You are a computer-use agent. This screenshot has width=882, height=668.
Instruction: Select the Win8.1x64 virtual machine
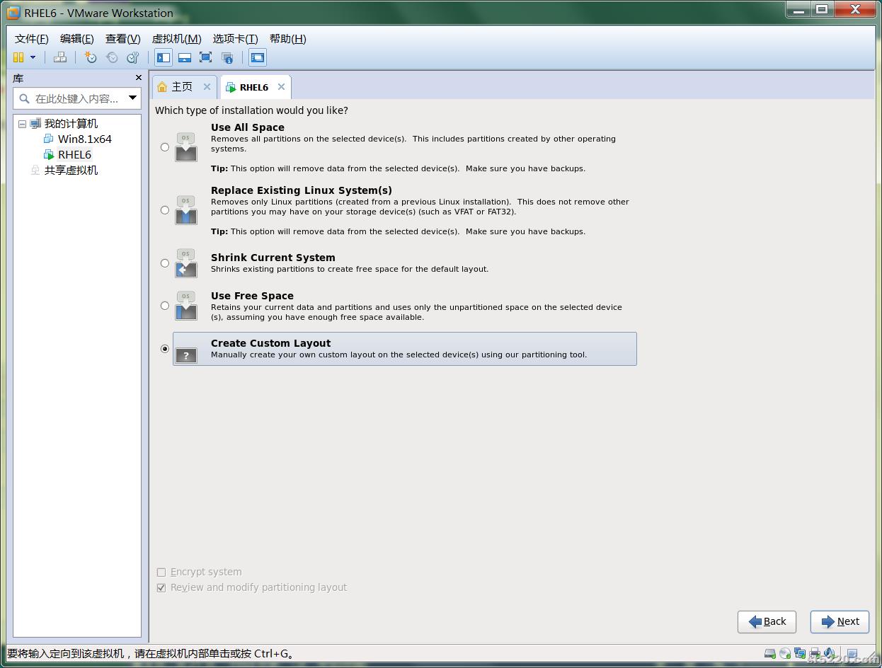pyautogui.click(x=84, y=139)
